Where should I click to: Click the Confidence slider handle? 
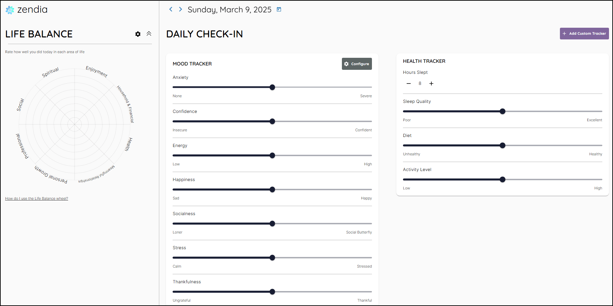point(272,121)
